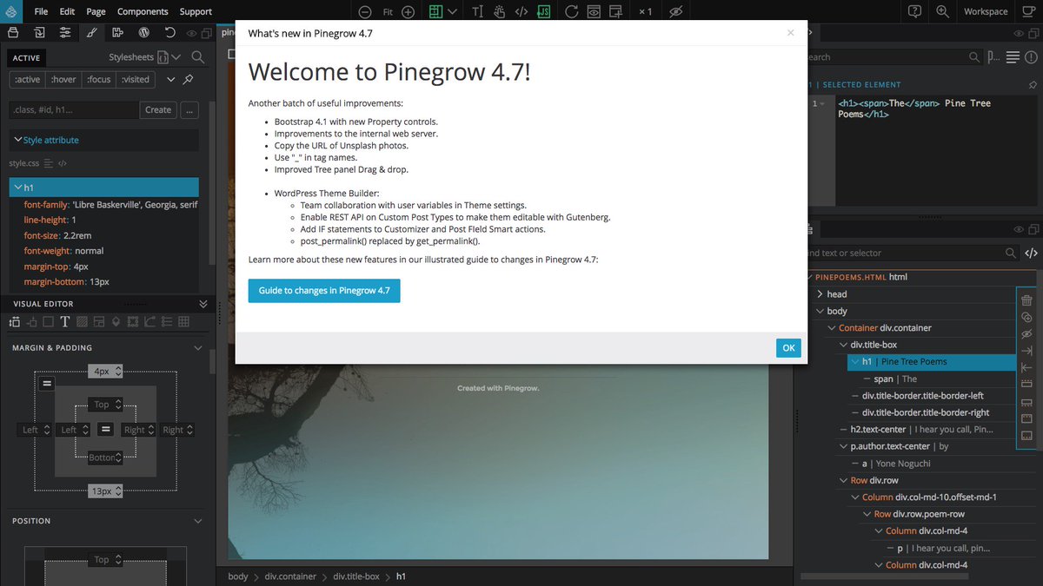Toggle the :active pseudo-class state
The image size is (1043, 586).
[26, 79]
